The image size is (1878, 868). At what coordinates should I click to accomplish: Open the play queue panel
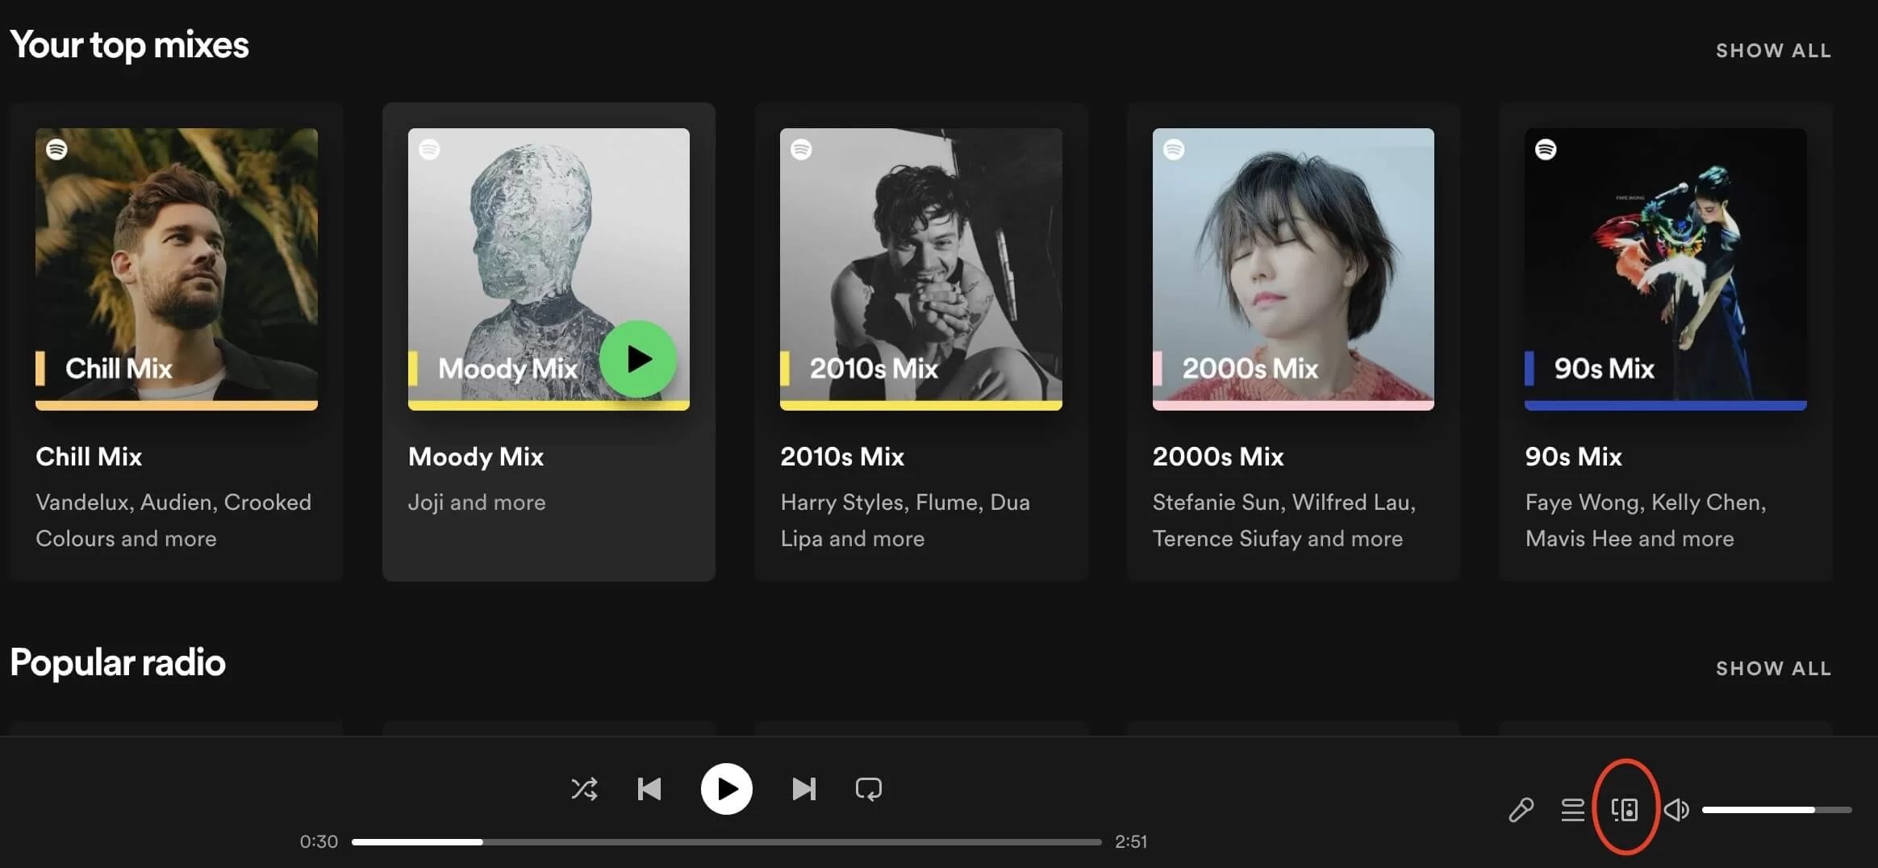(1572, 811)
